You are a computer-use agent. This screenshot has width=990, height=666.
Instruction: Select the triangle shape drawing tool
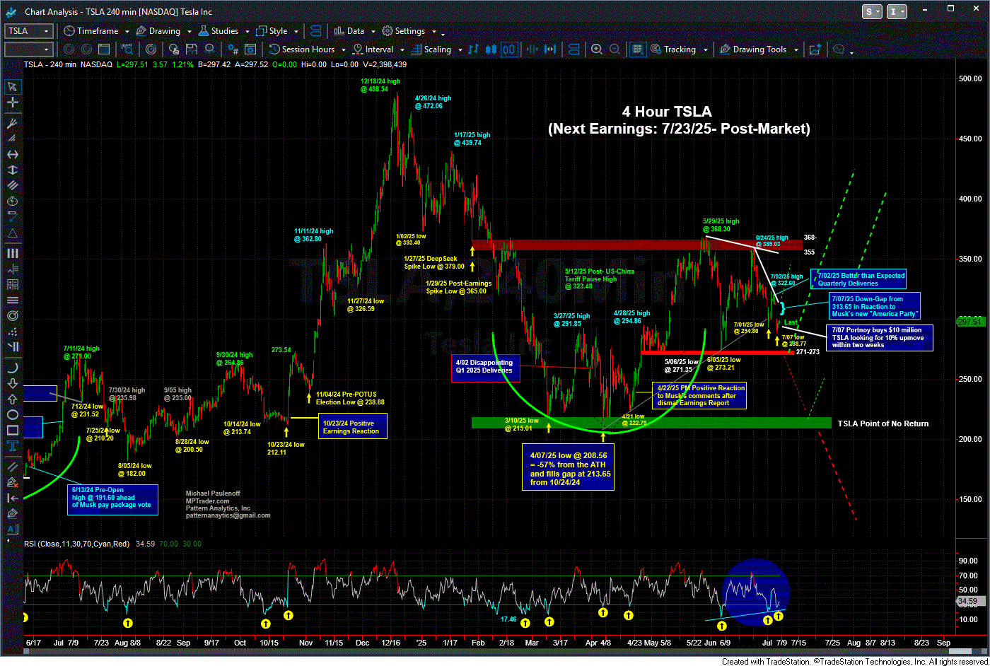[13, 234]
